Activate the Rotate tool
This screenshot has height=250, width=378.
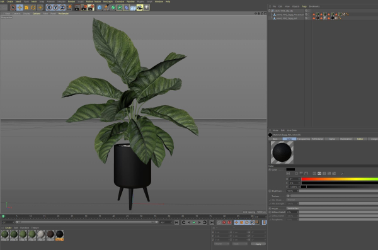33,8
